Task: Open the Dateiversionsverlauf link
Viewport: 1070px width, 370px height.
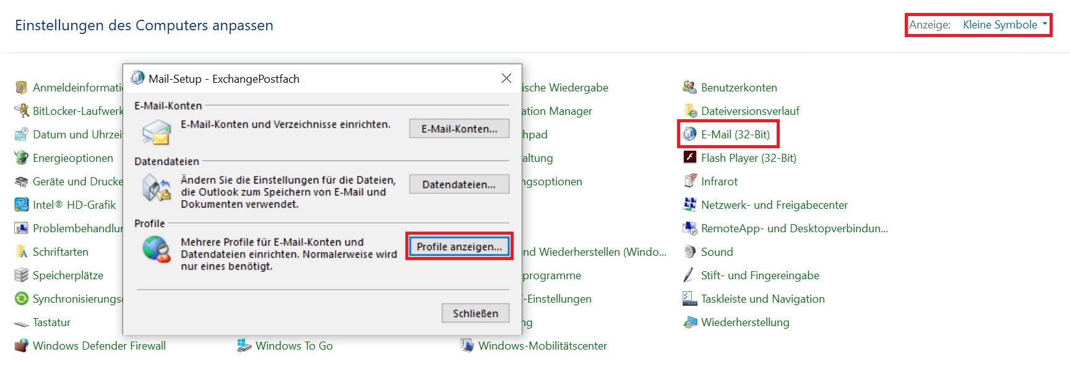Action: pyautogui.click(x=749, y=111)
